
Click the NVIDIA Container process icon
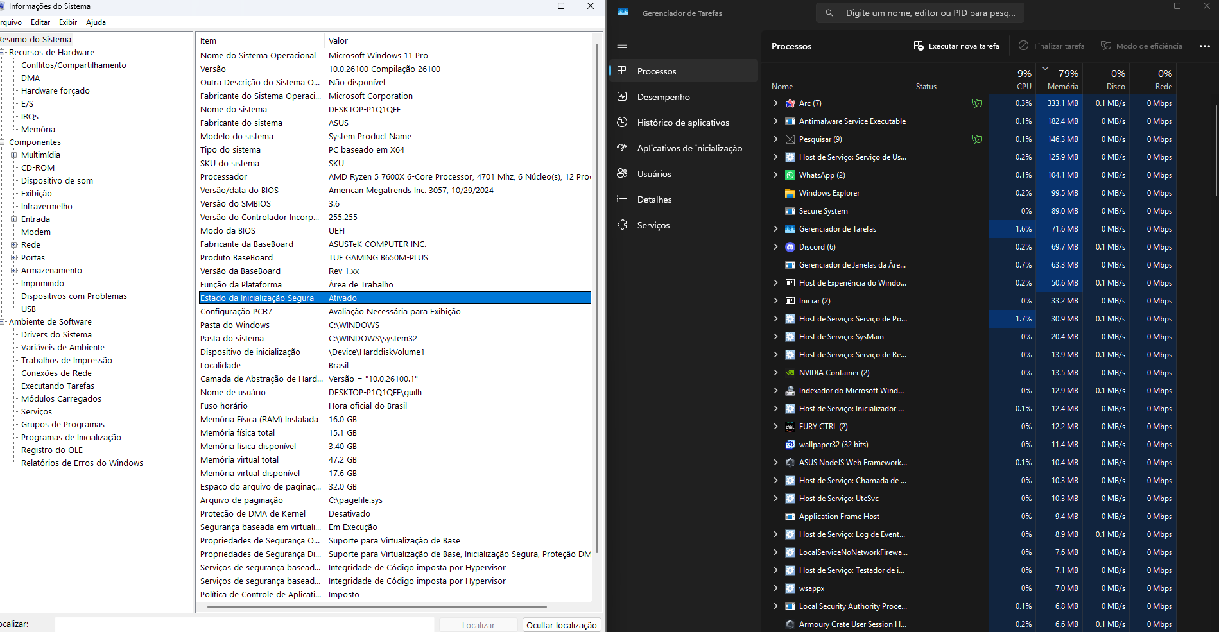tap(790, 373)
